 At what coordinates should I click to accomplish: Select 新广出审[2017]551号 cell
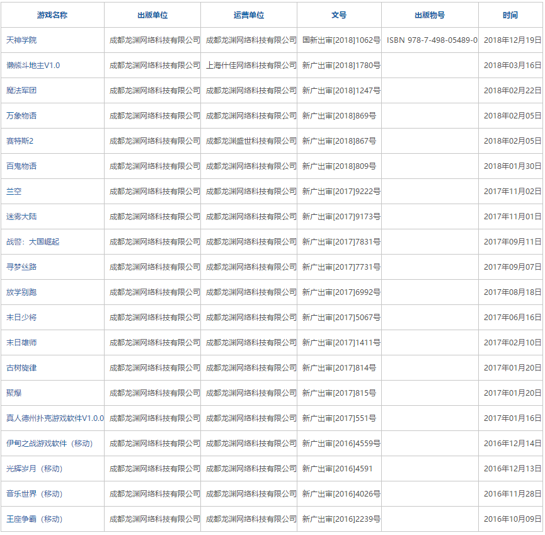(339, 418)
